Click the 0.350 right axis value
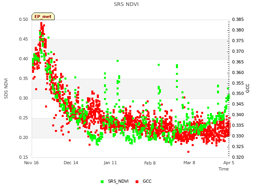This screenshot has width=253, height=189. pos(238,94)
